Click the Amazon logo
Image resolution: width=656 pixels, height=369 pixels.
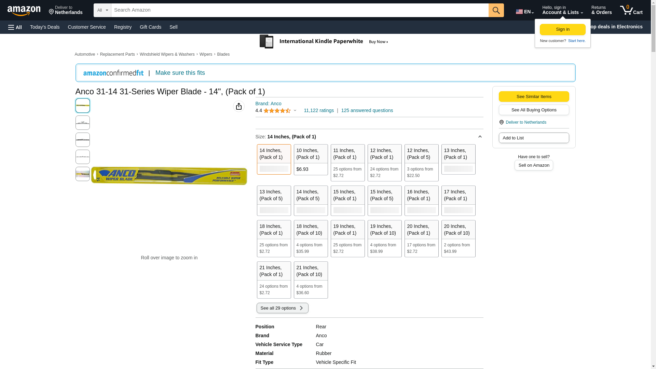pos(24,11)
